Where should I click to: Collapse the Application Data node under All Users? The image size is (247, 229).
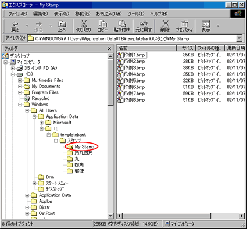34,117
